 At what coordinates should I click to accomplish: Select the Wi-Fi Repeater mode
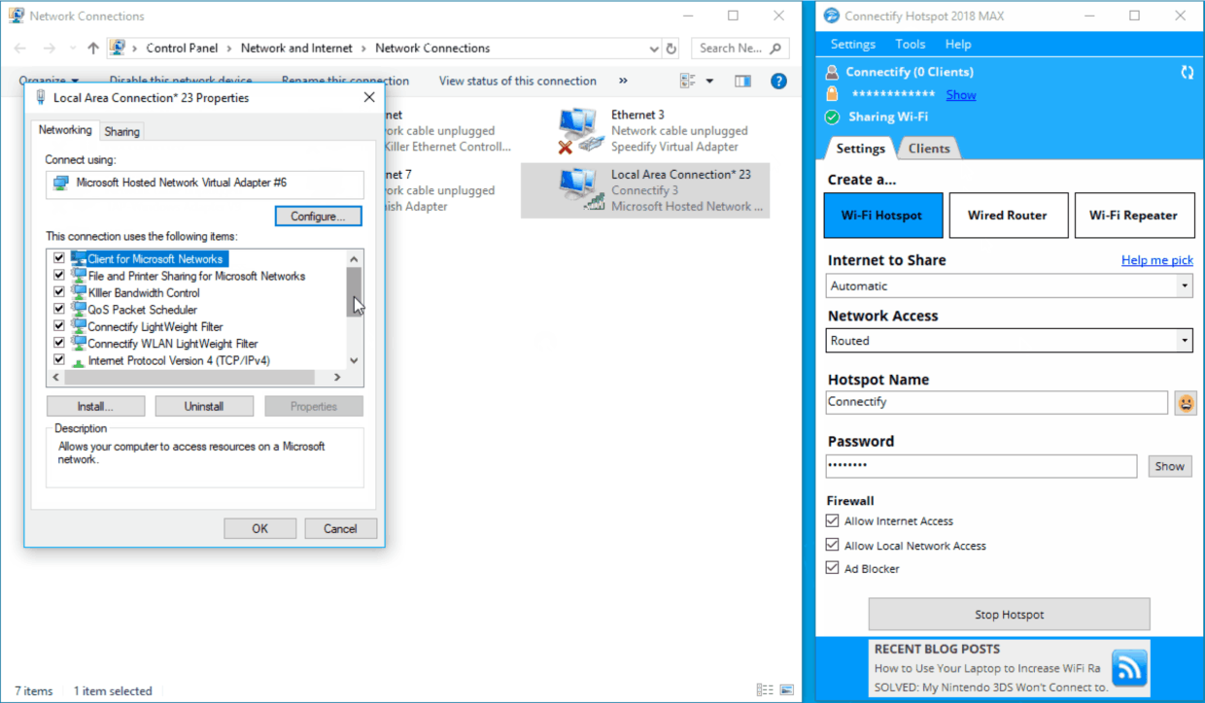click(x=1133, y=215)
